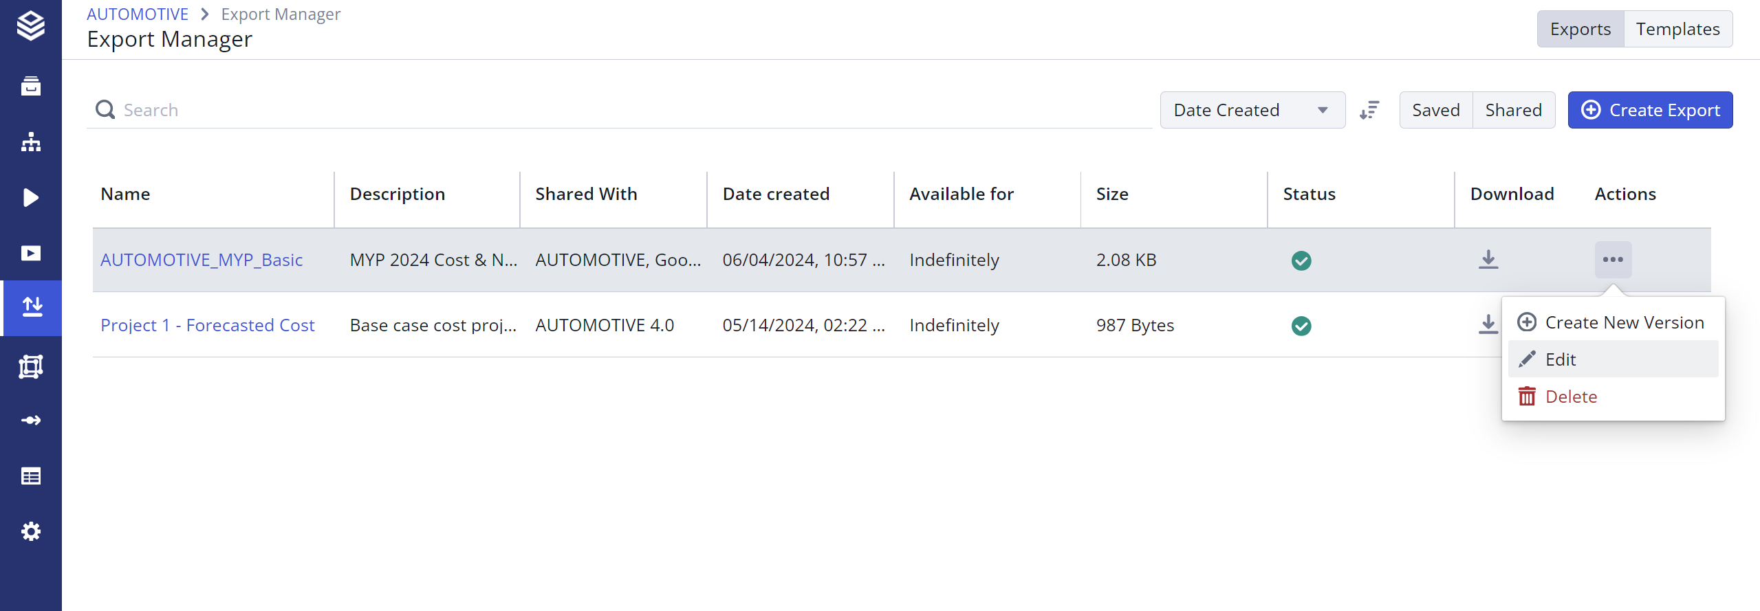1760x611 pixels.
Task: Switch to Saved exports filter
Action: tap(1435, 110)
